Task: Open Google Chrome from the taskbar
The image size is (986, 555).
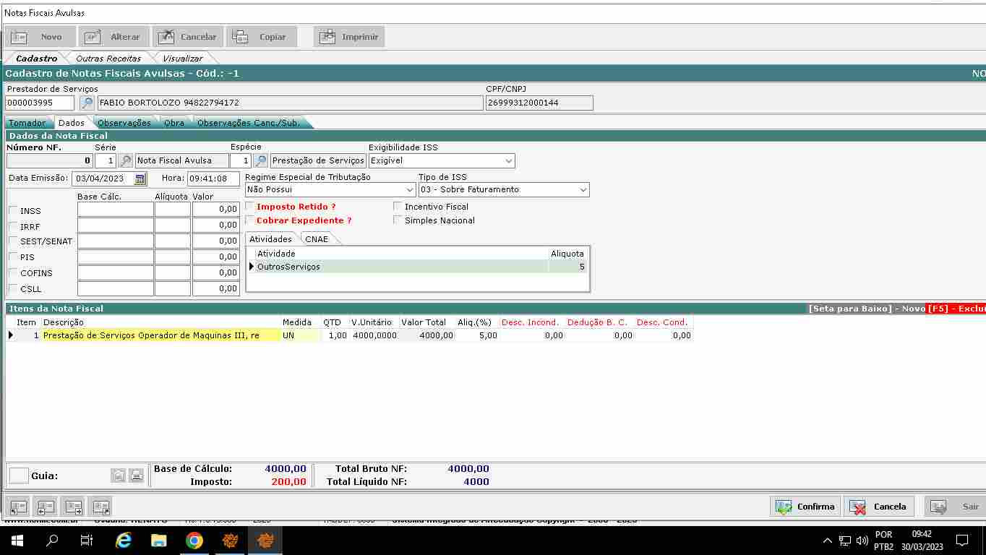Action: tap(194, 541)
